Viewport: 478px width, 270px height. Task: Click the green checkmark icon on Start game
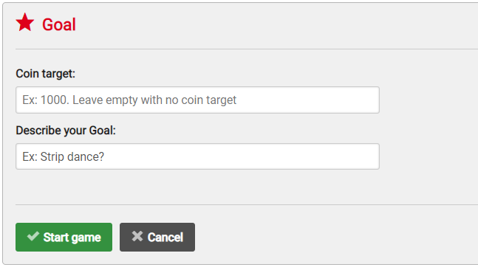click(x=33, y=236)
